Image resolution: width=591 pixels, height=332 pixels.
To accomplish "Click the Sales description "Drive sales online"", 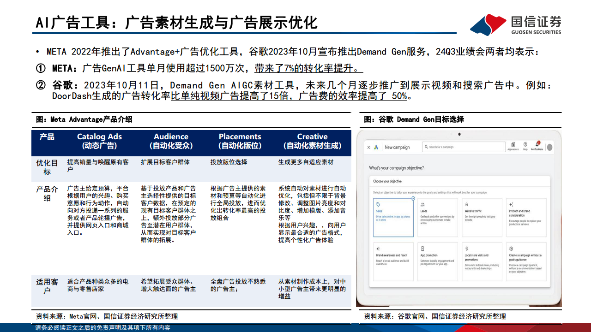I will (393, 218).
